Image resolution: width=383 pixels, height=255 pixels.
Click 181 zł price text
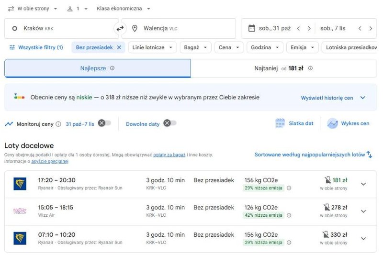click(x=340, y=180)
